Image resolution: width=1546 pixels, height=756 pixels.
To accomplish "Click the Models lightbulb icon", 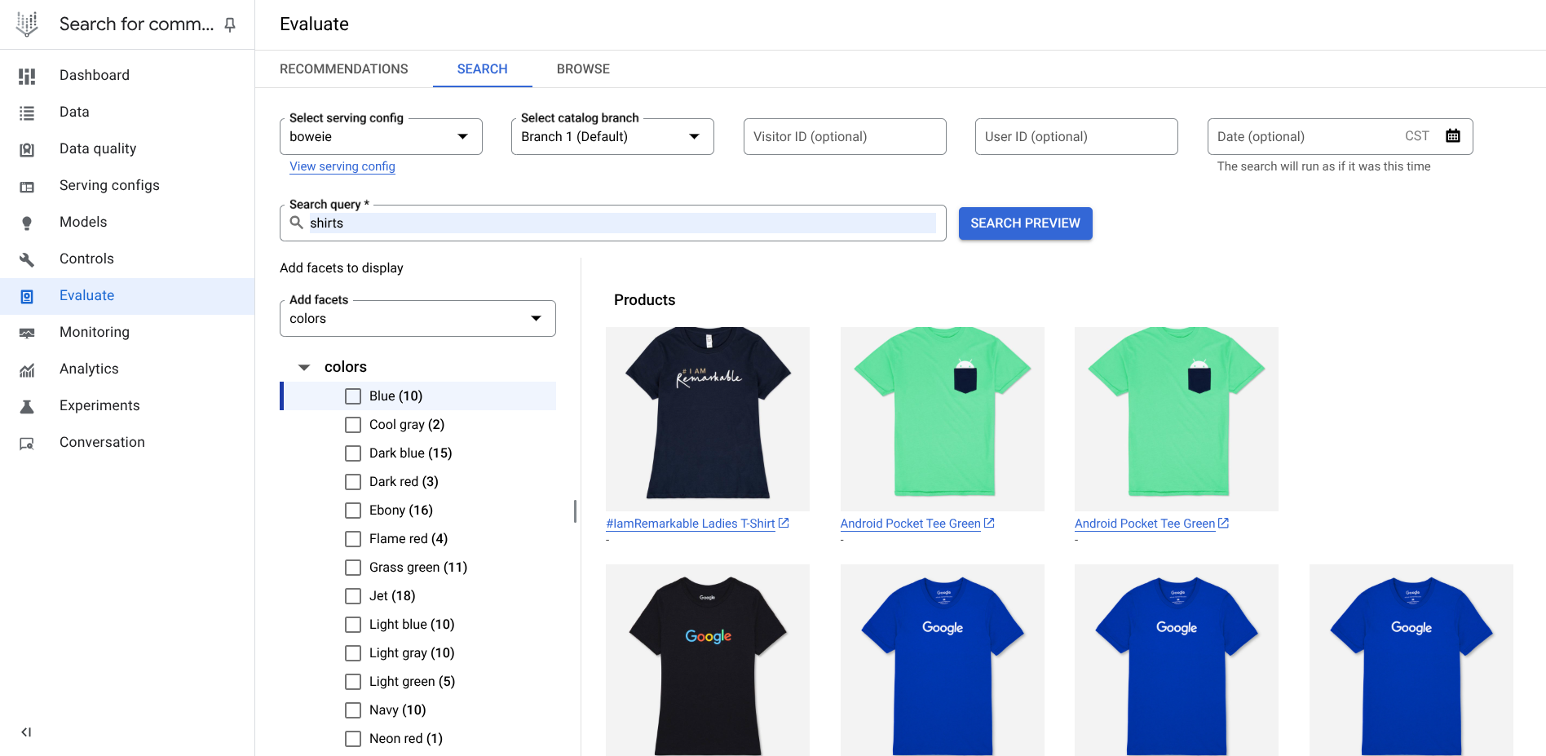I will point(27,222).
